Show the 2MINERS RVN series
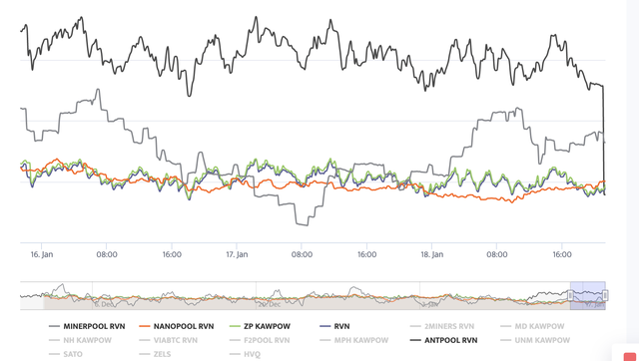 point(442,326)
